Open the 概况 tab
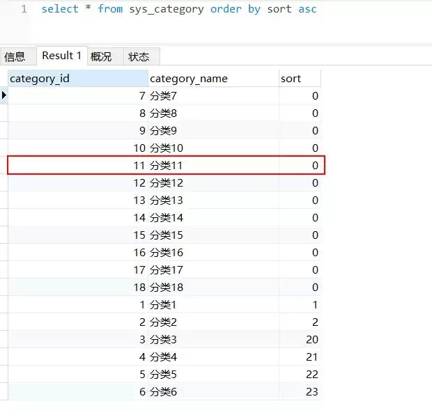 (105, 56)
